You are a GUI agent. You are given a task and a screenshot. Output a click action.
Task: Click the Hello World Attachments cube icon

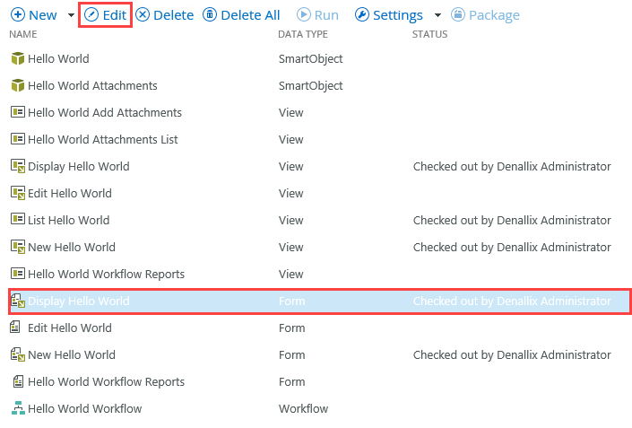point(17,85)
